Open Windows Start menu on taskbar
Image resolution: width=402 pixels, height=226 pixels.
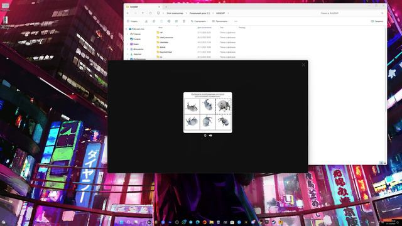(x=121, y=222)
